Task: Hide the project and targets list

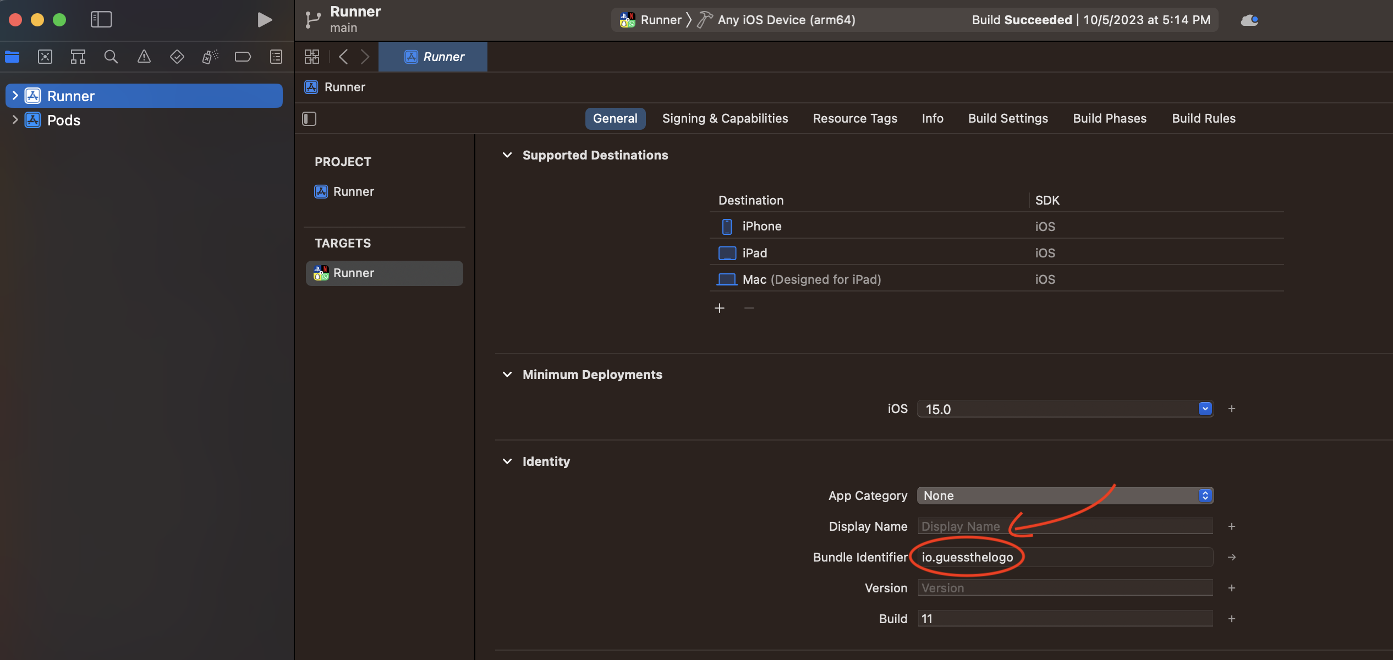Action: click(x=309, y=119)
